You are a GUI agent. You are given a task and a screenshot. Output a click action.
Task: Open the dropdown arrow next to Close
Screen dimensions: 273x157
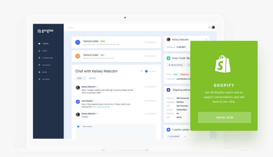[84, 78]
